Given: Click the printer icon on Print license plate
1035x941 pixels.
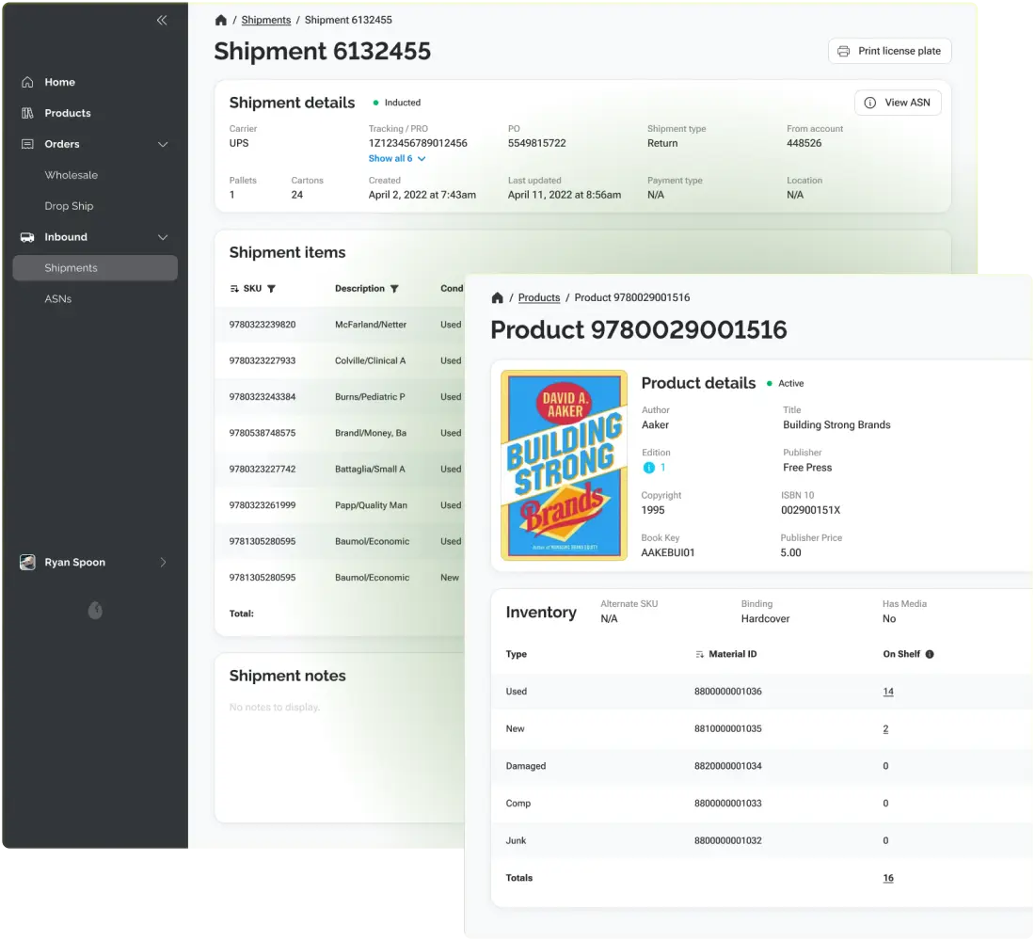Looking at the screenshot, I should (x=842, y=51).
